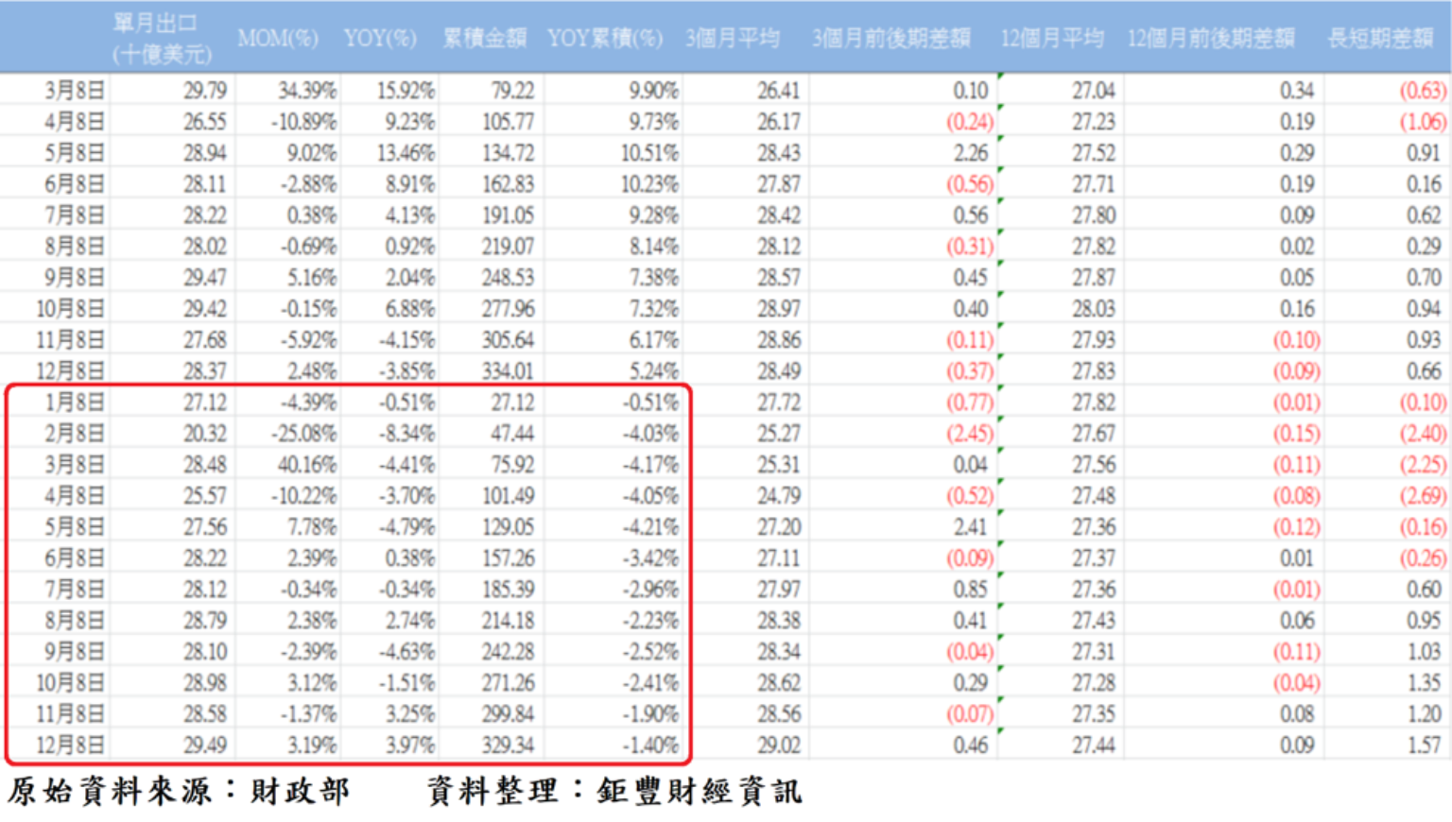Viewport: 1452px width, 822px height.
Task: Select the cumulative amount cell 329.34
Action: (x=508, y=745)
